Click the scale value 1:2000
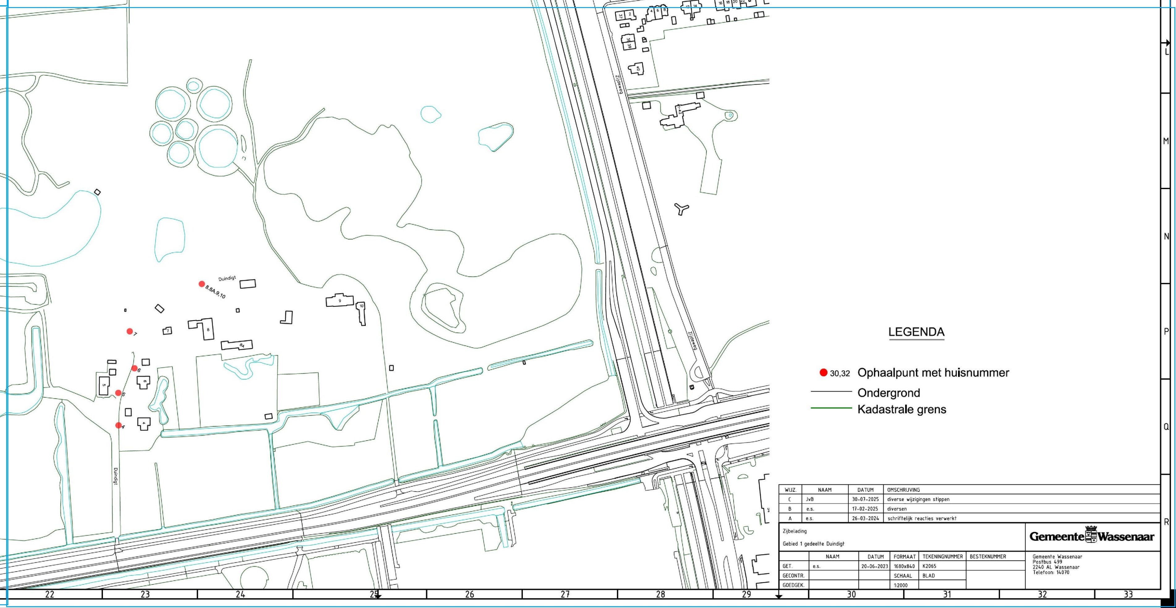 (901, 585)
